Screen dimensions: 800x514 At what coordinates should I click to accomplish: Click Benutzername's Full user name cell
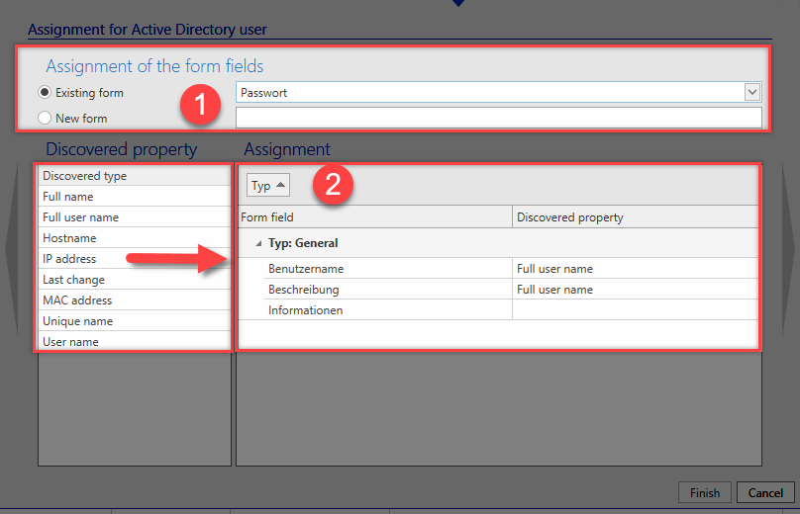tap(636, 269)
